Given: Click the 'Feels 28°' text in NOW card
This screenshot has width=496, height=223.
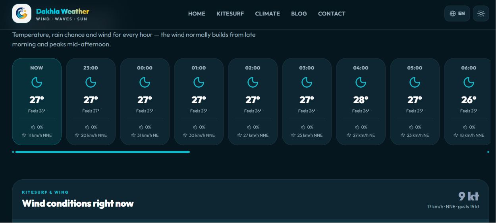Looking at the screenshot, I should [x=37, y=111].
